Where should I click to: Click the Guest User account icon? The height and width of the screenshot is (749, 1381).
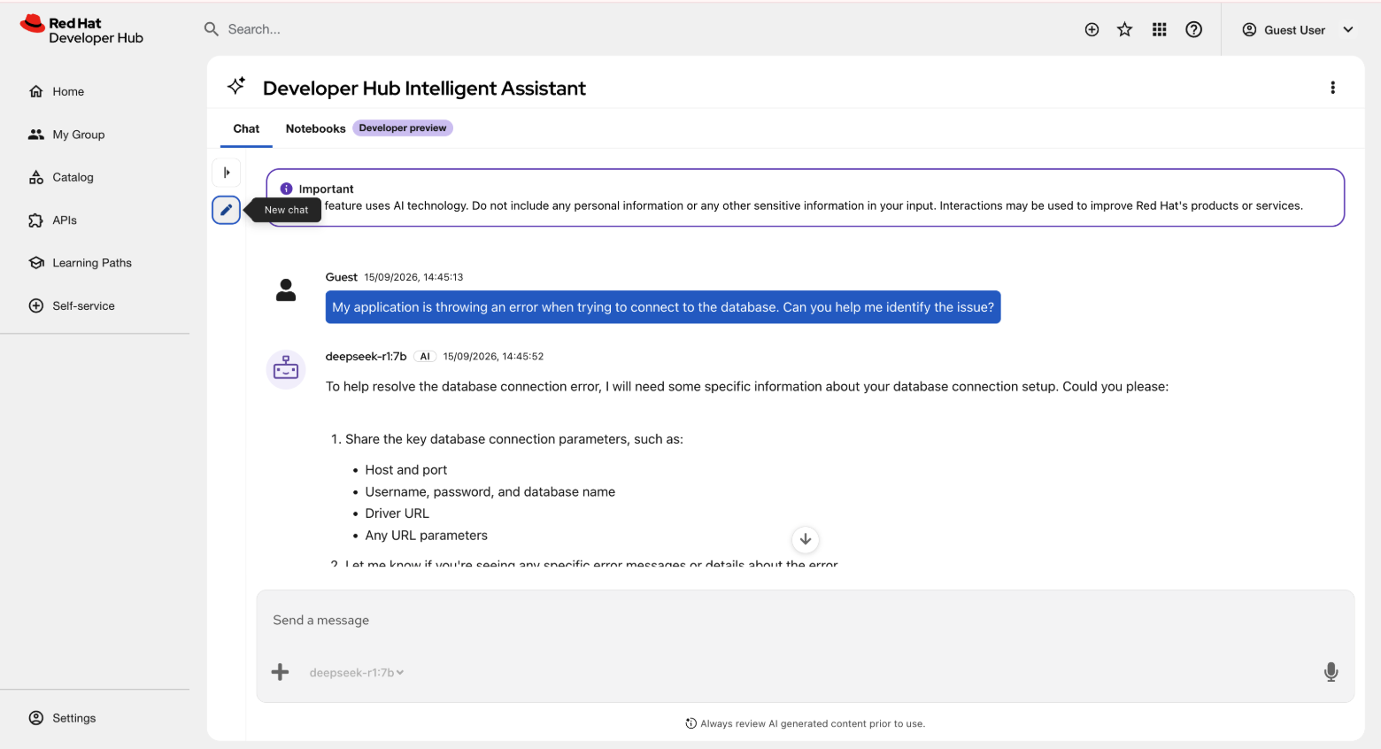1249,30
